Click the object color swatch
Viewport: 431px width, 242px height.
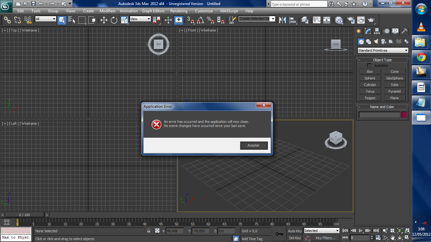coord(404,115)
